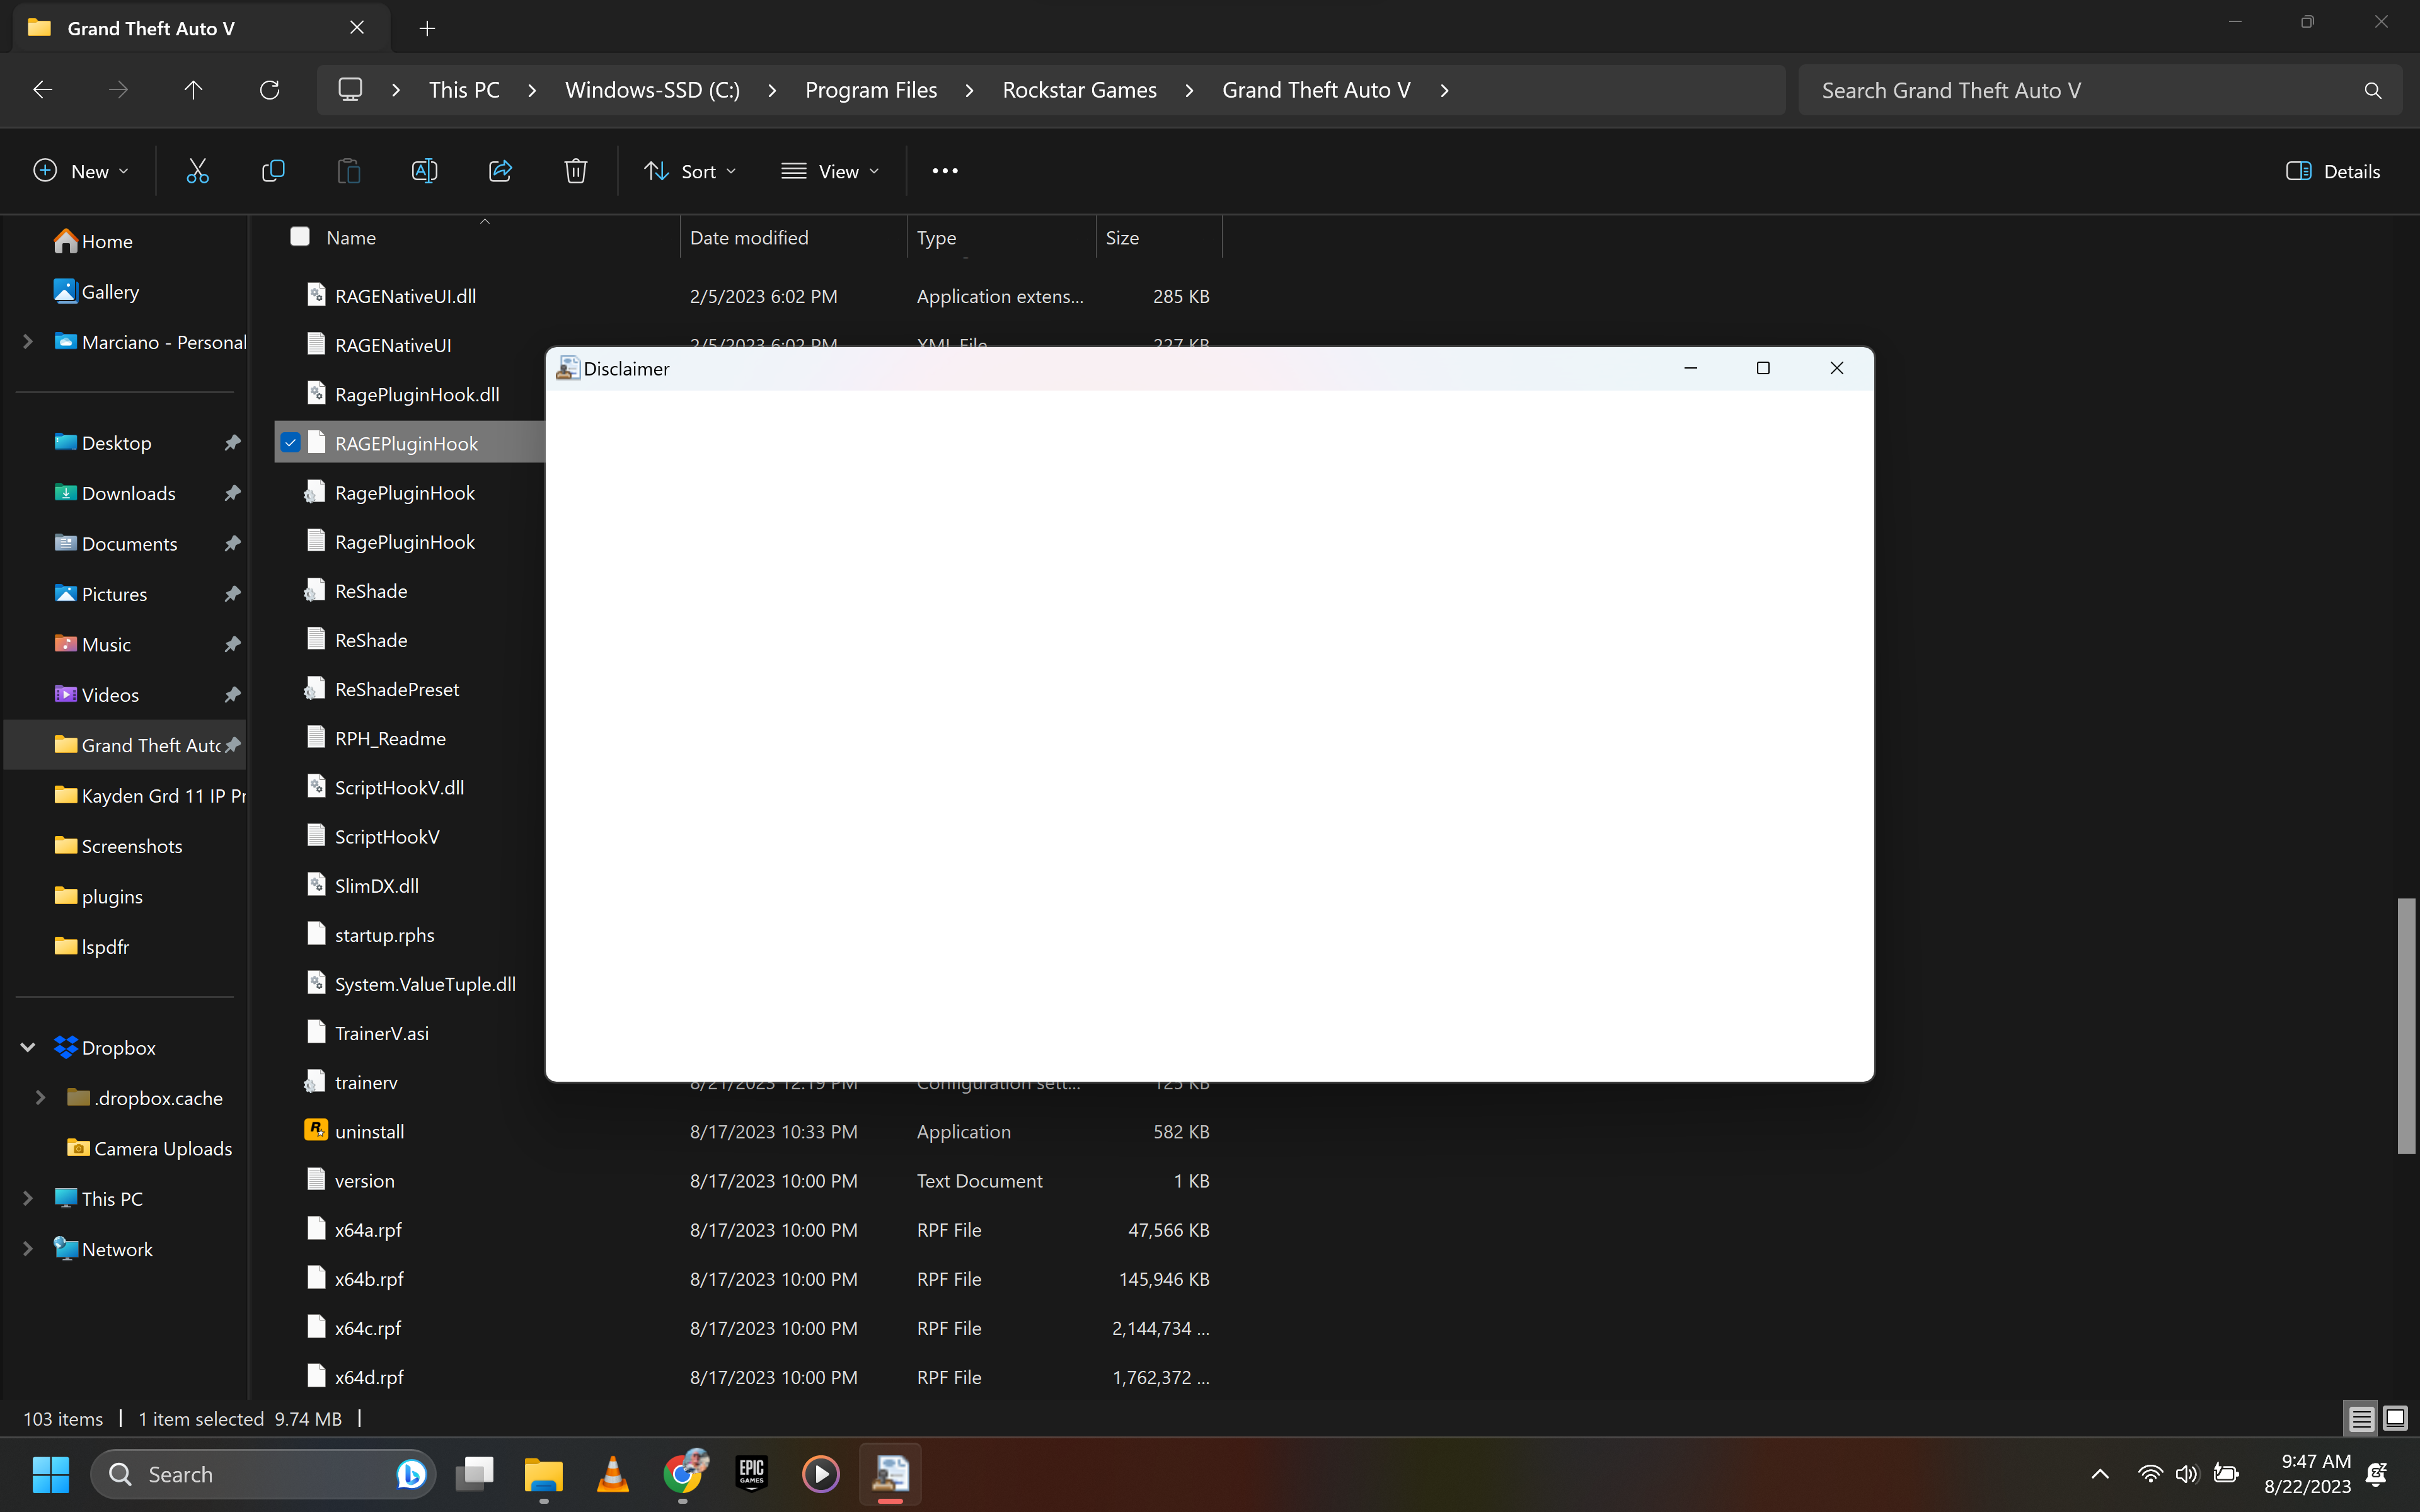Open the New item menu
This screenshot has height=1512, width=2420.
(x=80, y=171)
